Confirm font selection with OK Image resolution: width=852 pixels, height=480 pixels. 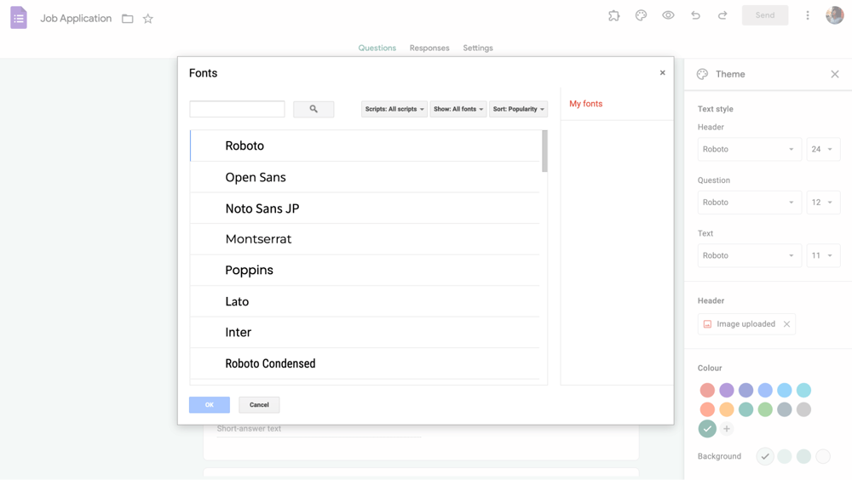210,405
